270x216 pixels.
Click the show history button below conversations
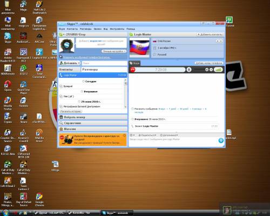point(71,111)
